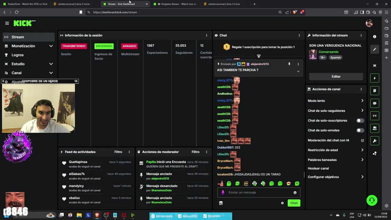This screenshot has height=220, width=391.
Task: Open Brave browser in the taskbar
Action: (x=97, y=215)
